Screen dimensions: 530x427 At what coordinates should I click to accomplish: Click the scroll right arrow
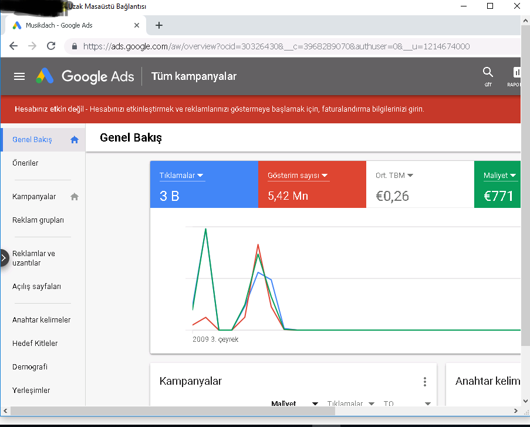tap(516, 411)
